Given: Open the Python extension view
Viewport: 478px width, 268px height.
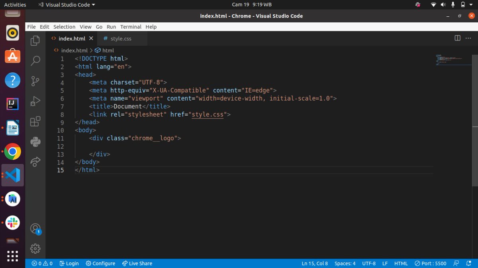Looking at the screenshot, I should pos(35,141).
